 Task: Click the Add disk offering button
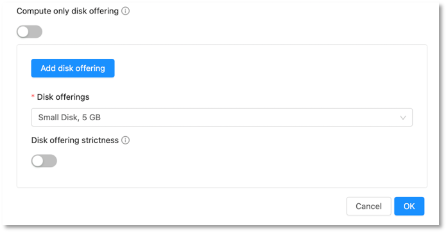[x=73, y=68]
